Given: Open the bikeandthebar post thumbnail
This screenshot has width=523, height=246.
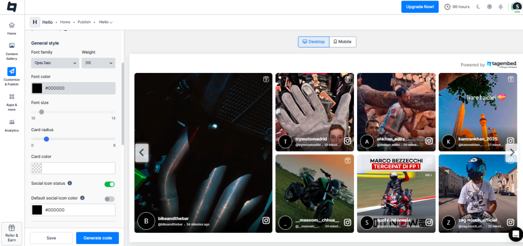Looking at the screenshot, I should point(203,153).
